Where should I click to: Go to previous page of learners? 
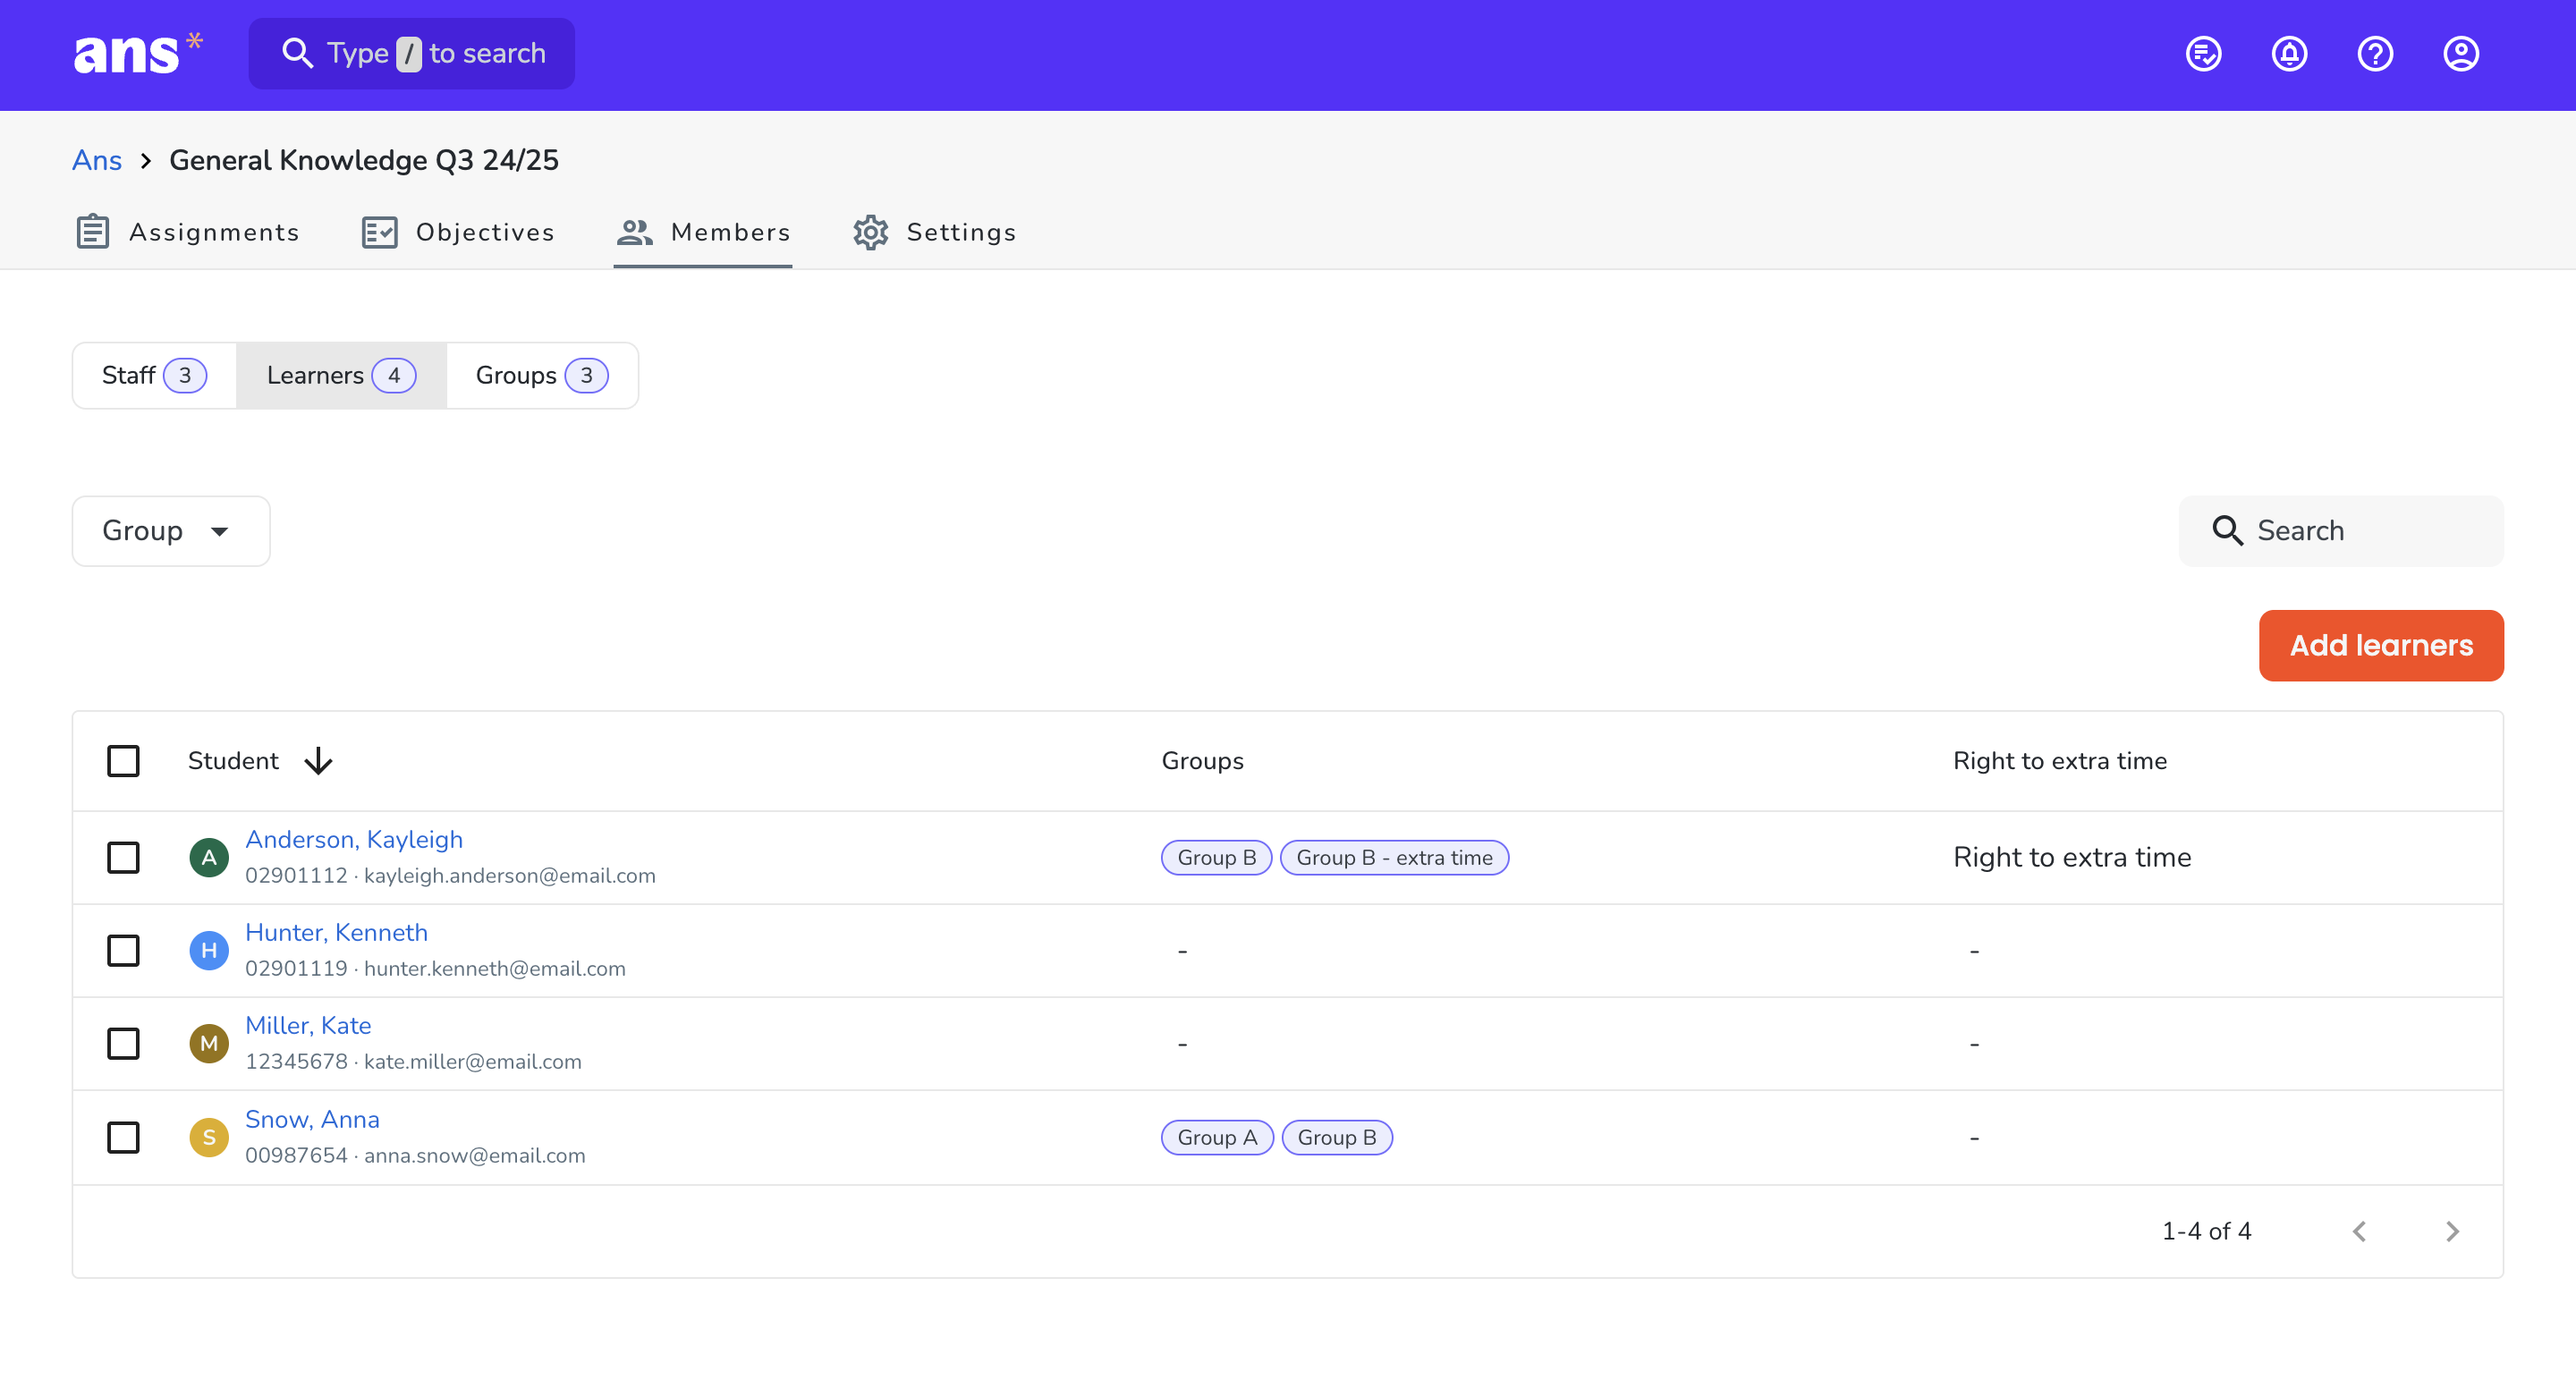(x=2360, y=1231)
